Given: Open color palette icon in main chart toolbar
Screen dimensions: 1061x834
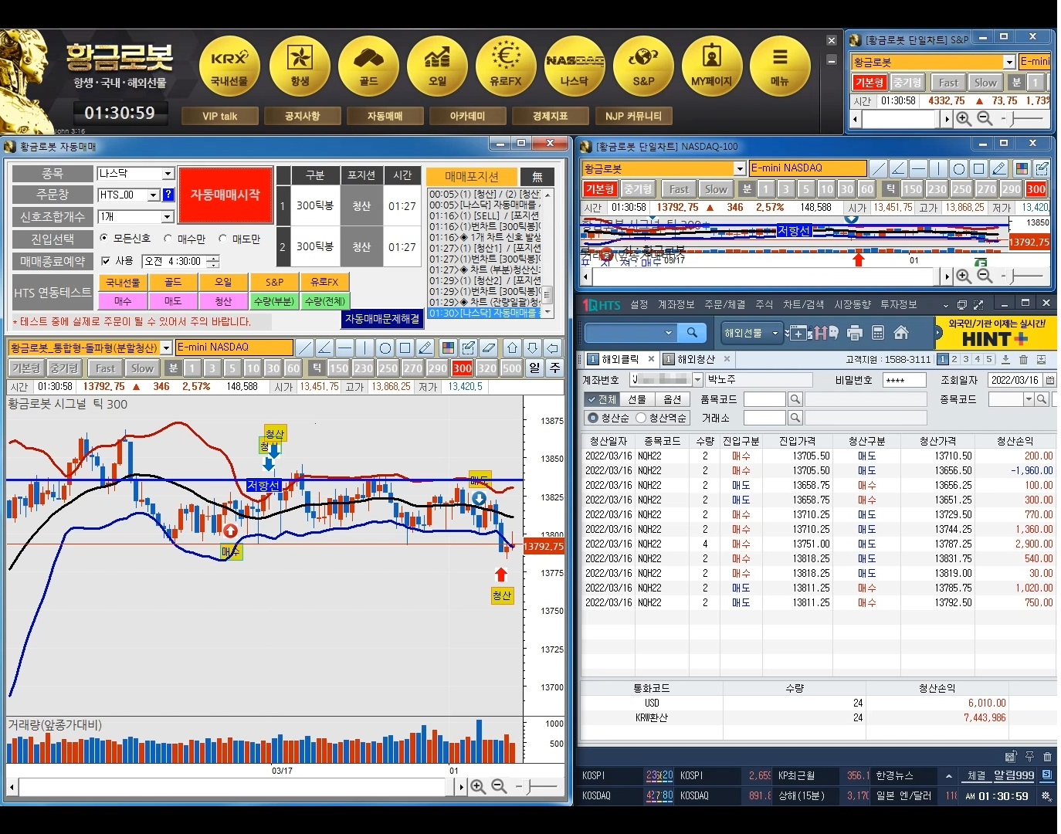Looking at the screenshot, I should click(x=448, y=347).
